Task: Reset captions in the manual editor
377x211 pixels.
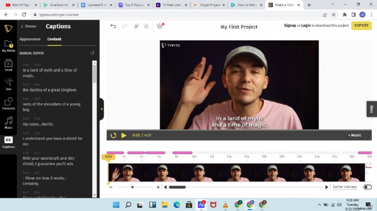Action: (92, 53)
